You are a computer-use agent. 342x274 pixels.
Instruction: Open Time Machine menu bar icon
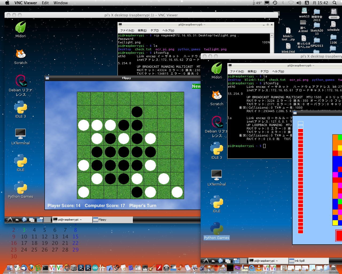(x=275, y=3)
